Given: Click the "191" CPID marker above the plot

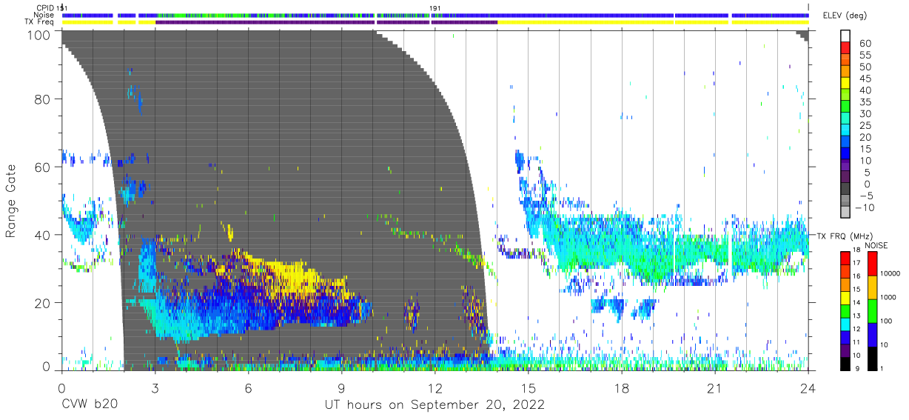Looking at the screenshot, I should tap(435, 8).
